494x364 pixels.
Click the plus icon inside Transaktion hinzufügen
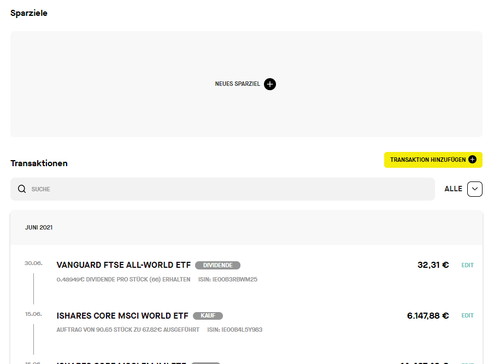coord(472,160)
